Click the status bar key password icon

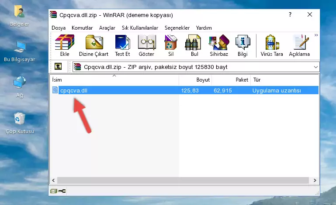(62, 191)
